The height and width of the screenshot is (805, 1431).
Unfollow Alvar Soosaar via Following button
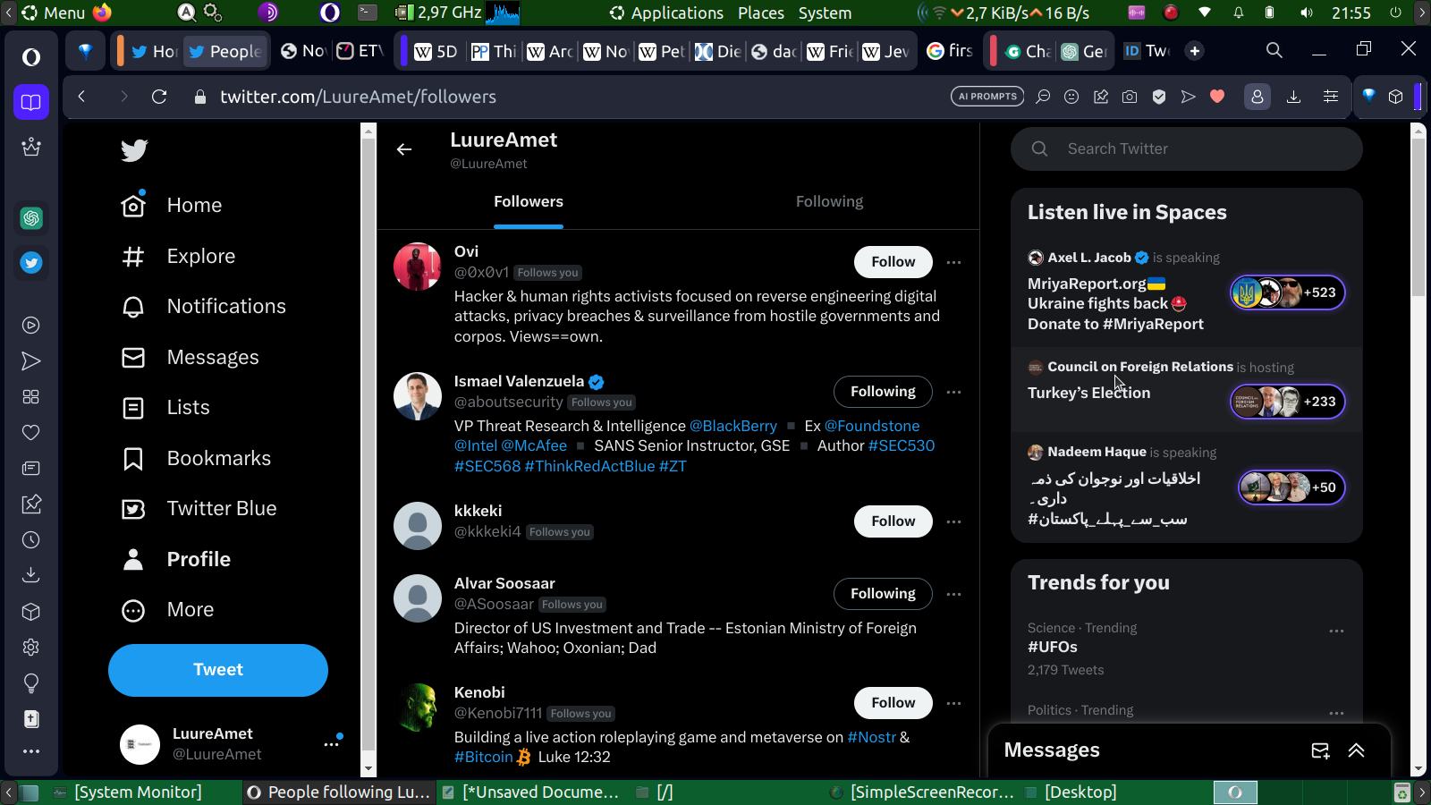coord(883,594)
